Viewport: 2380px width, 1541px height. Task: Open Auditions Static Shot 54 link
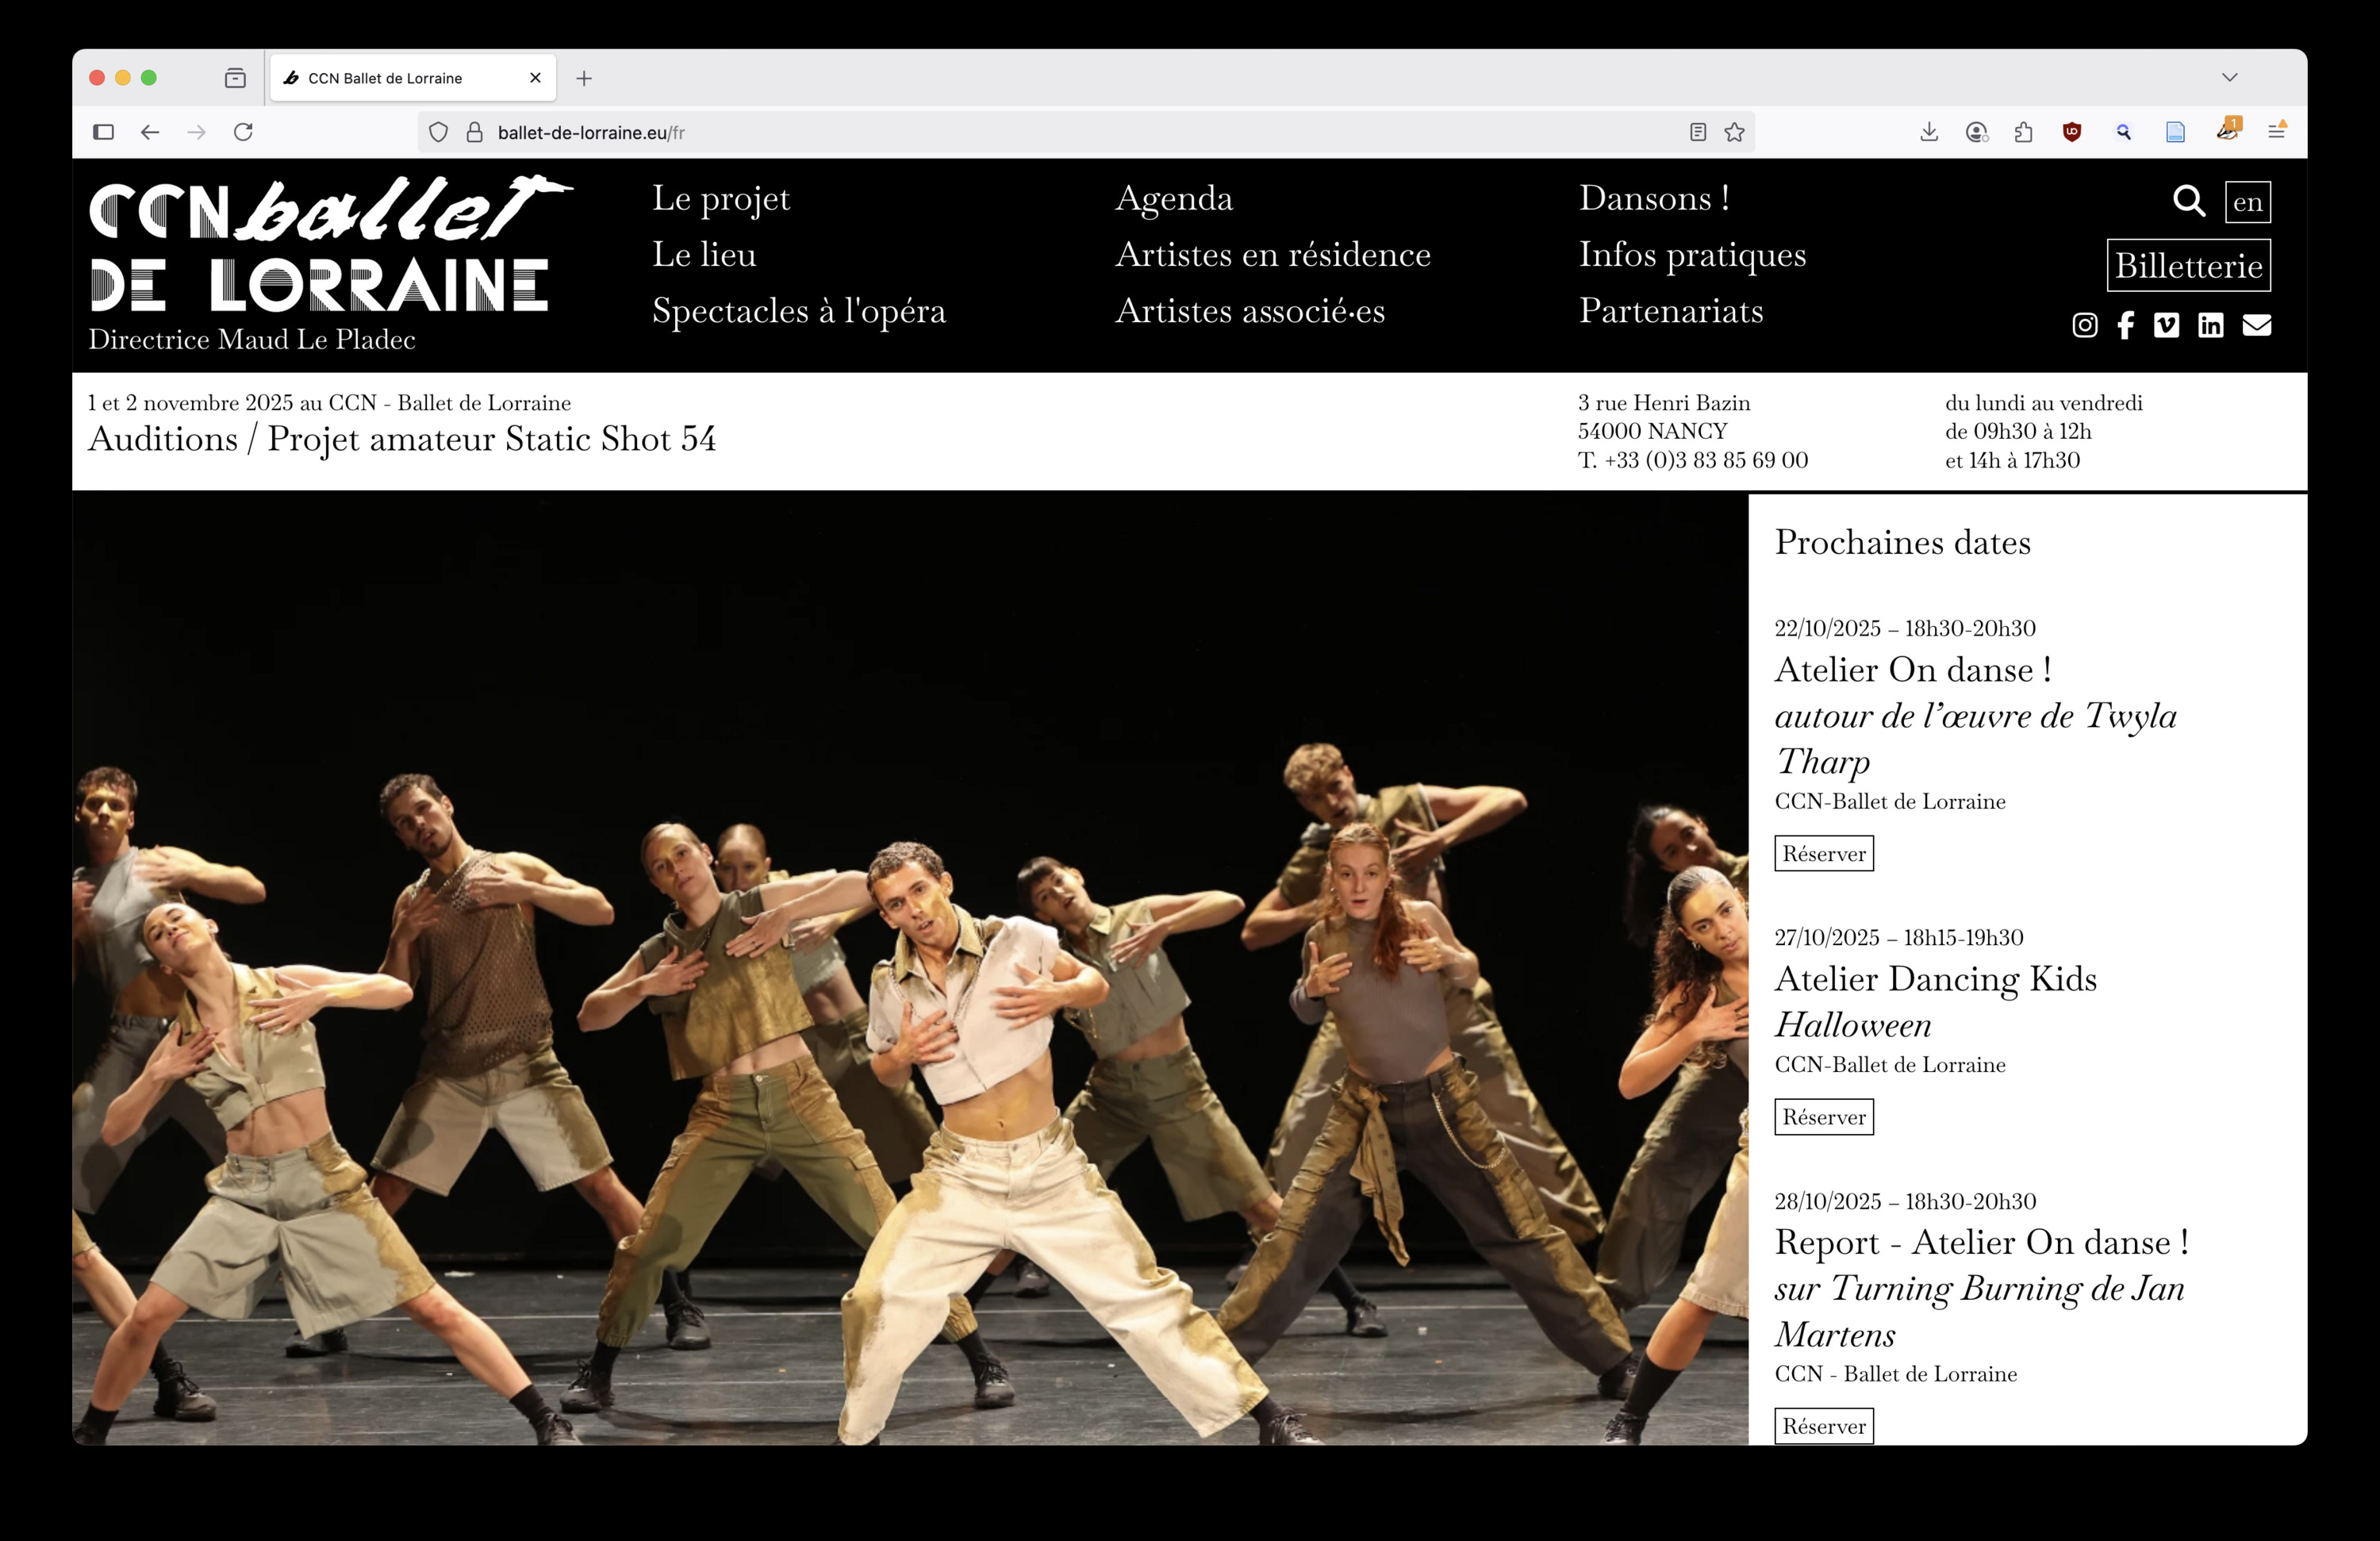[x=402, y=439]
